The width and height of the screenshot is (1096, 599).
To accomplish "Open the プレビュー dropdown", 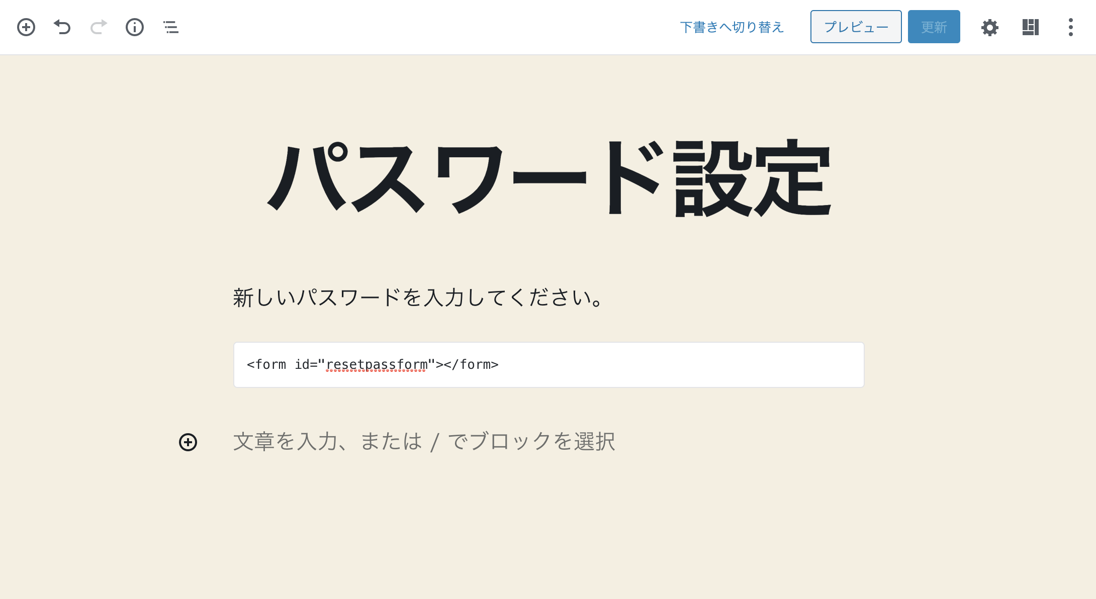I will 855,27.
